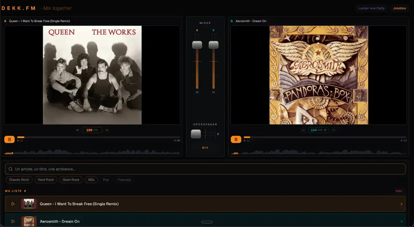Click the bottom pill handle
The image size is (414, 227).
(207, 222)
